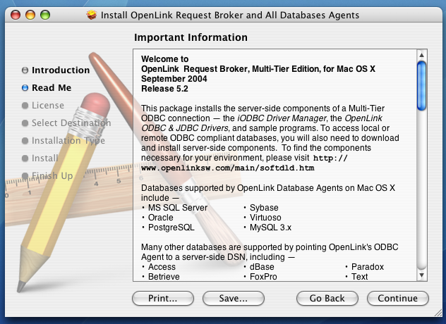Click the License step label

[48, 106]
